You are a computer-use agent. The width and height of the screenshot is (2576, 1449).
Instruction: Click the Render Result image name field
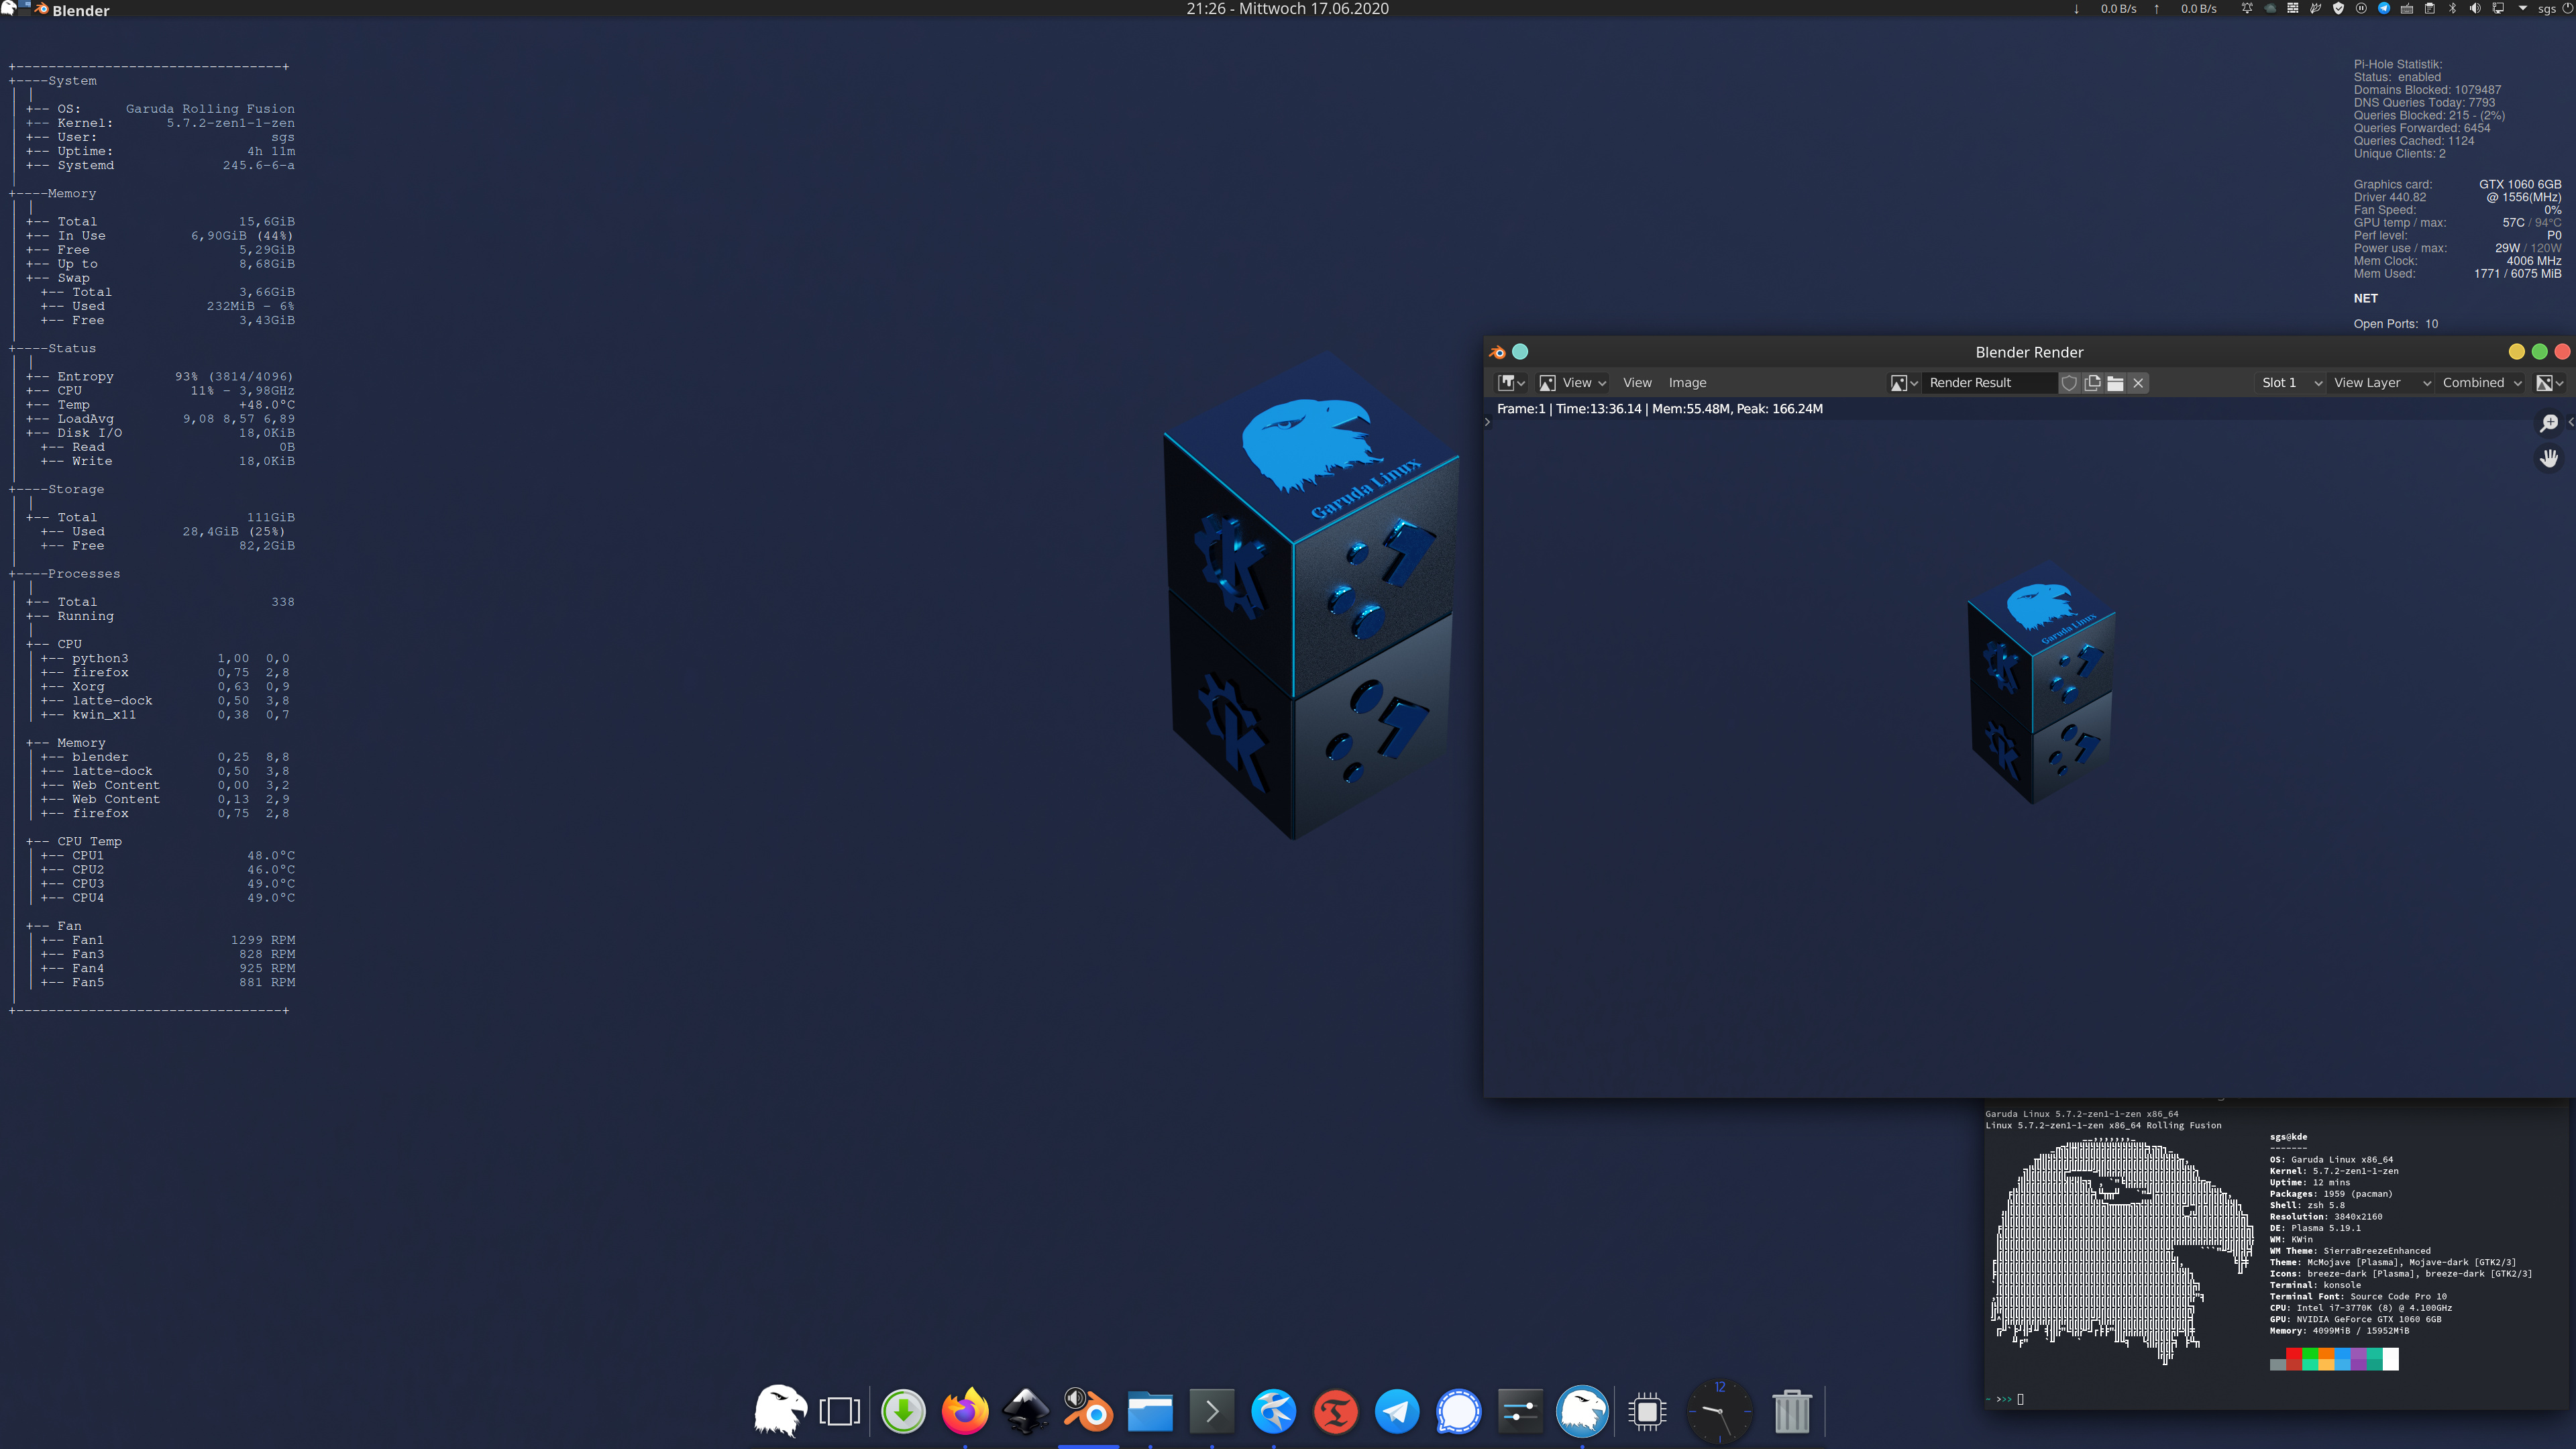tap(1990, 383)
